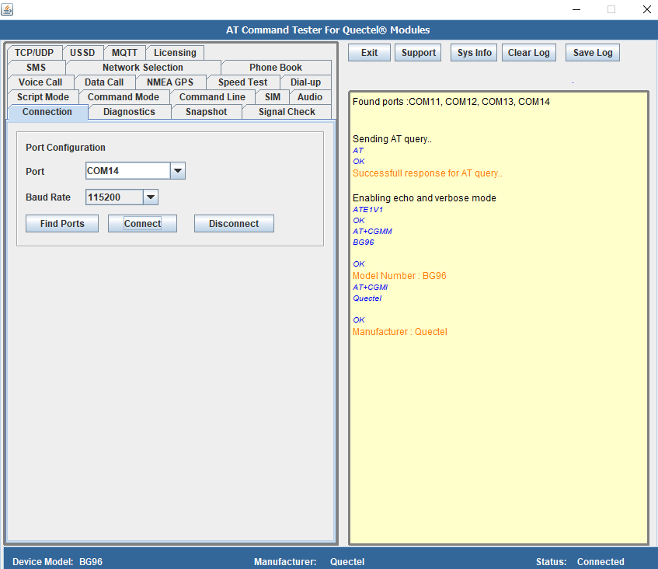Save the log with Save Log
Image resolution: width=658 pixels, height=569 pixels.
593,53
